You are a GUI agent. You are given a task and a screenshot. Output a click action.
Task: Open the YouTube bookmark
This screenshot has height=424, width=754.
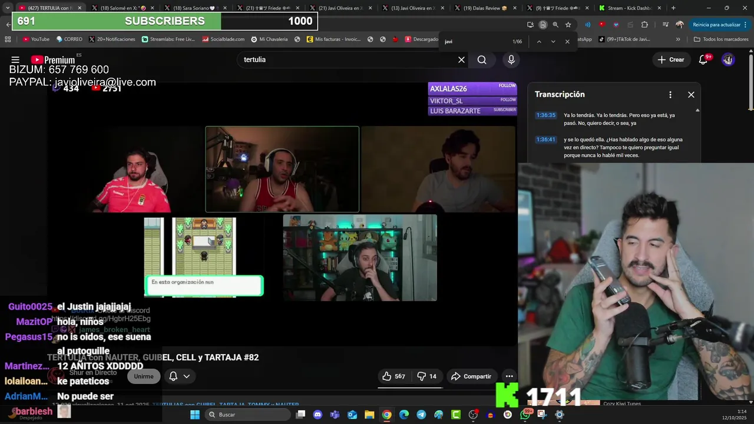click(36, 39)
